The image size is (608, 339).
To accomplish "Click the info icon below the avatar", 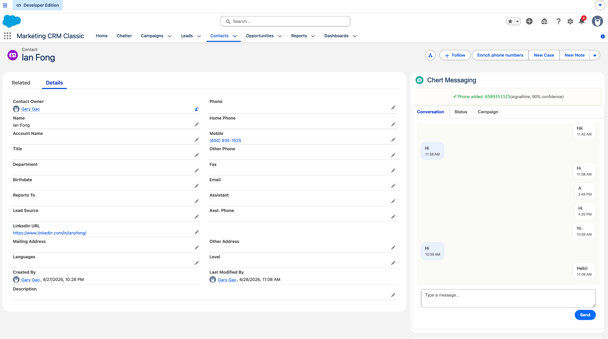I will coord(603,36).
